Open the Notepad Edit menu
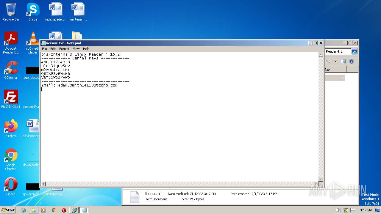 (53, 49)
